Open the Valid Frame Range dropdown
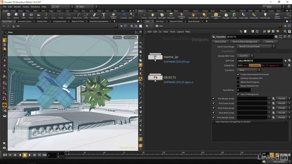 (x=256, y=46)
